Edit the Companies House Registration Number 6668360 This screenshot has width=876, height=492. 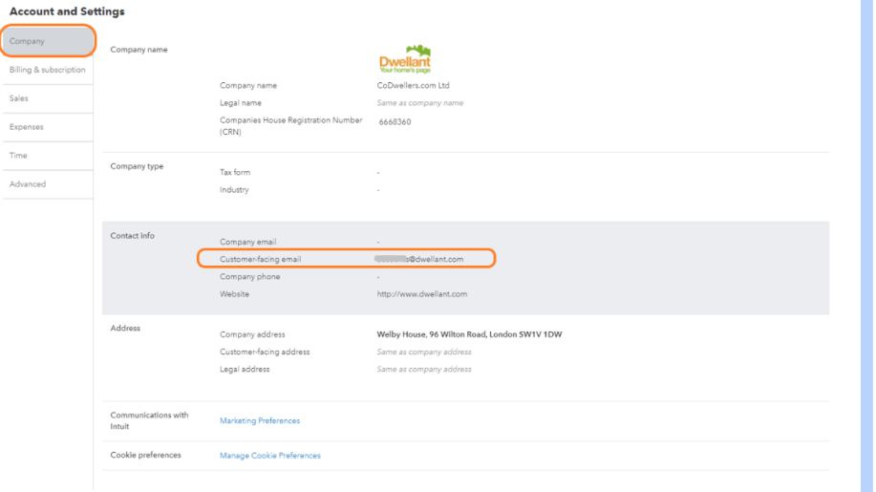(x=395, y=121)
